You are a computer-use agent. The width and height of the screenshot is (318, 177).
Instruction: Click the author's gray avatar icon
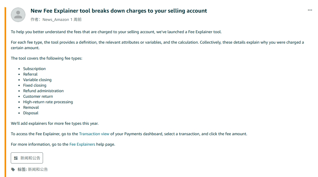tap(18, 15)
